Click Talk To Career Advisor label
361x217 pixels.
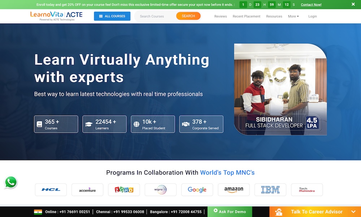pyautogui.click(x=317, y=212)
